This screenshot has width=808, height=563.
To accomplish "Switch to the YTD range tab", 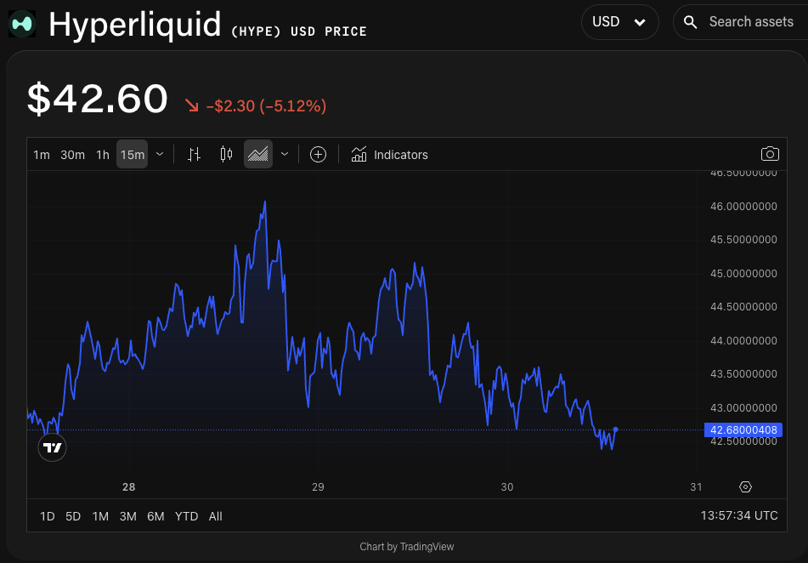I will [186, 516].
